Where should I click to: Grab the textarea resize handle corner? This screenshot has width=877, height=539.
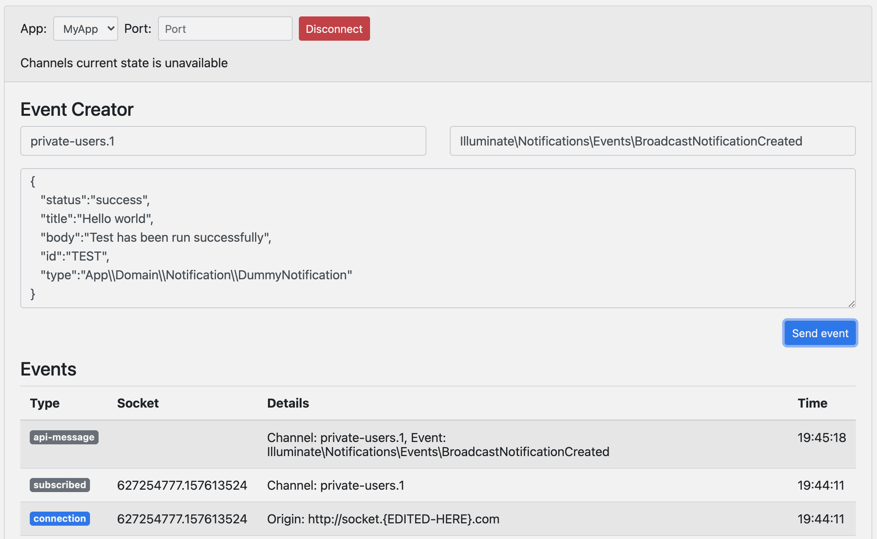tap(852, 304)
